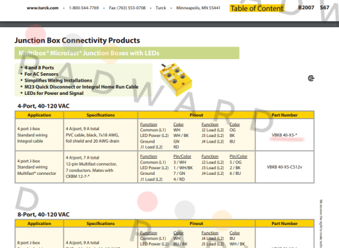Click the Pinout header in 8-Port table
Viewport: 339px width, 248px height.
[x=196, y=224]
